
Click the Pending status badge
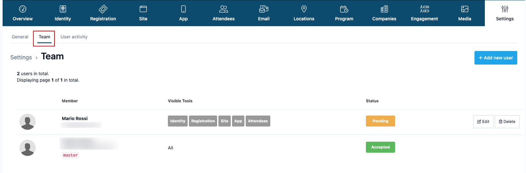point(380,121)
